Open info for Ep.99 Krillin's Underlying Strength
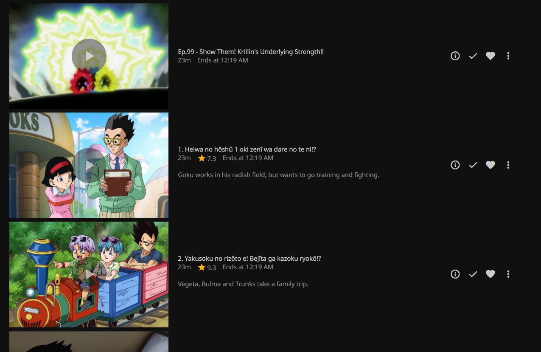541x352 pixels. [x=455, y=56]
